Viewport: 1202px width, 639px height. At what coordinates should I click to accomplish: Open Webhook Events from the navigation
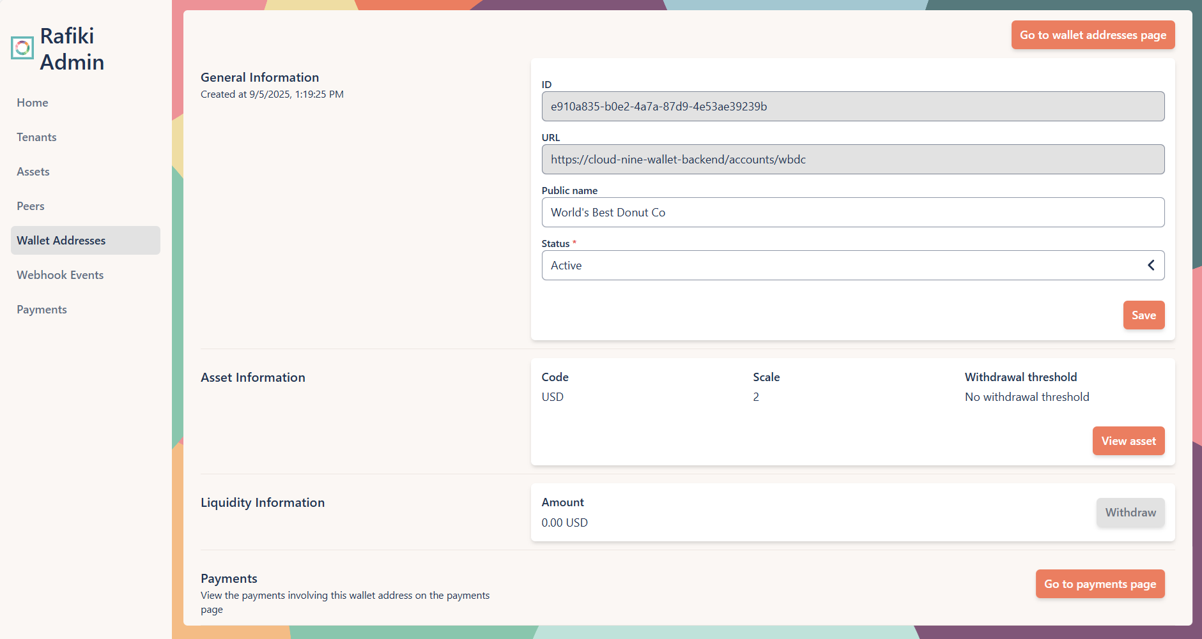59,274
